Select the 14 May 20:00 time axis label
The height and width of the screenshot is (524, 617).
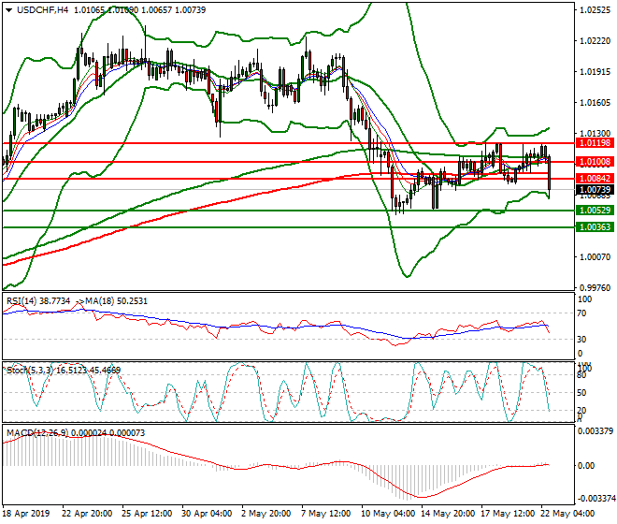[x=448, y=514]
